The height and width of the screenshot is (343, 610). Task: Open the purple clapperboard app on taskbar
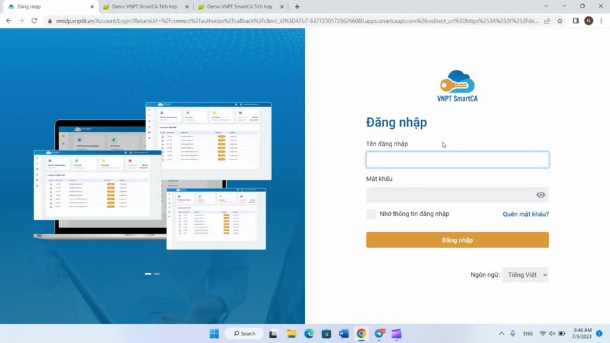pyautogui.click(x=396, y=333)
